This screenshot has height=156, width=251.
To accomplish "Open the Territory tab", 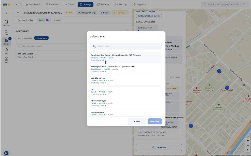I will [103, 5].
